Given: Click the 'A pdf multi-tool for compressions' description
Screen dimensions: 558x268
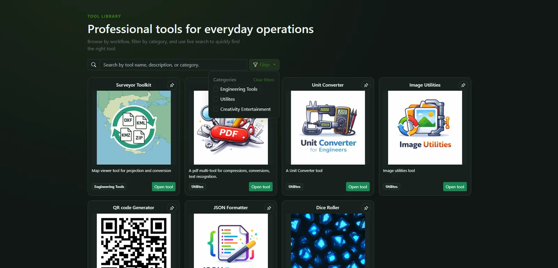Looking at the screenshot, I should click(x=229, y=174).
